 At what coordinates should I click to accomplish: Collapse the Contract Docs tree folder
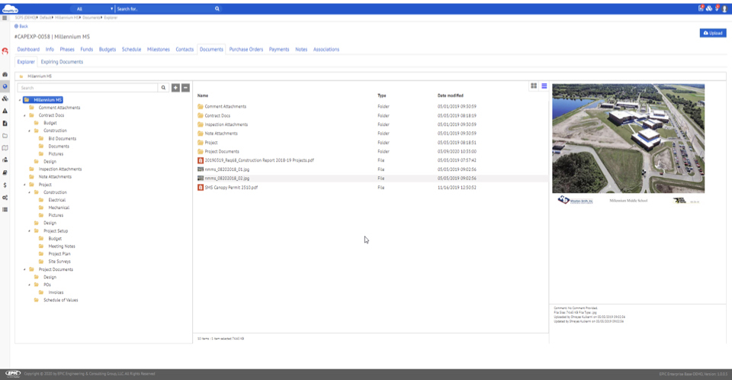click(x=25, y=115)
